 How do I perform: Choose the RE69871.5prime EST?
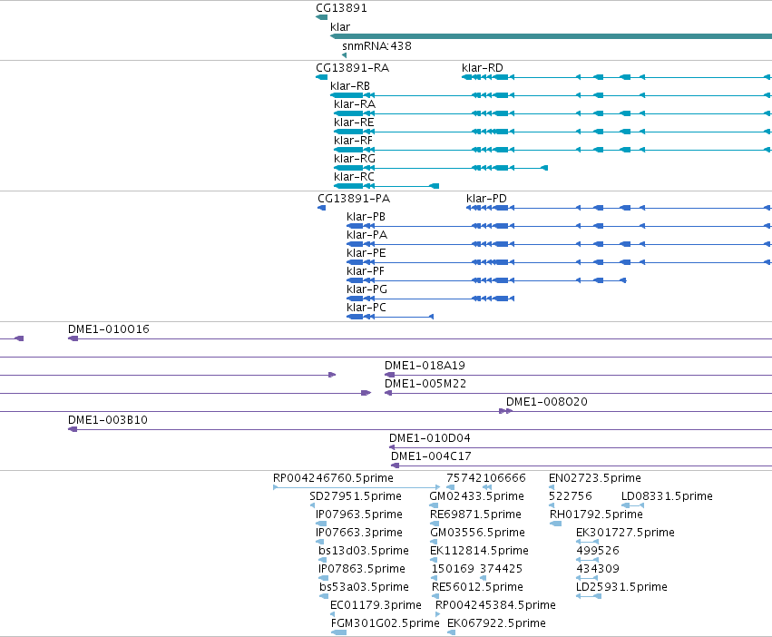click(475, 514)
